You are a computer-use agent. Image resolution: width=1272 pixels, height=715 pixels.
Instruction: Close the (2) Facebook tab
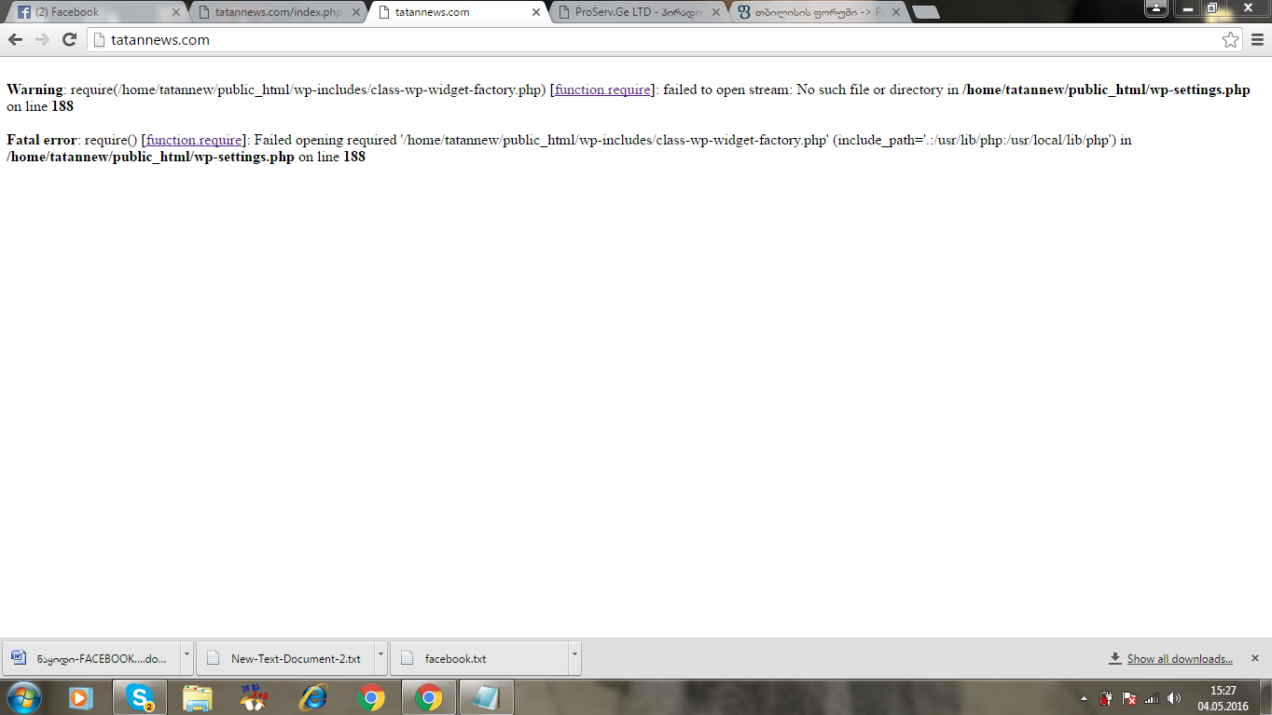[176, 12]
